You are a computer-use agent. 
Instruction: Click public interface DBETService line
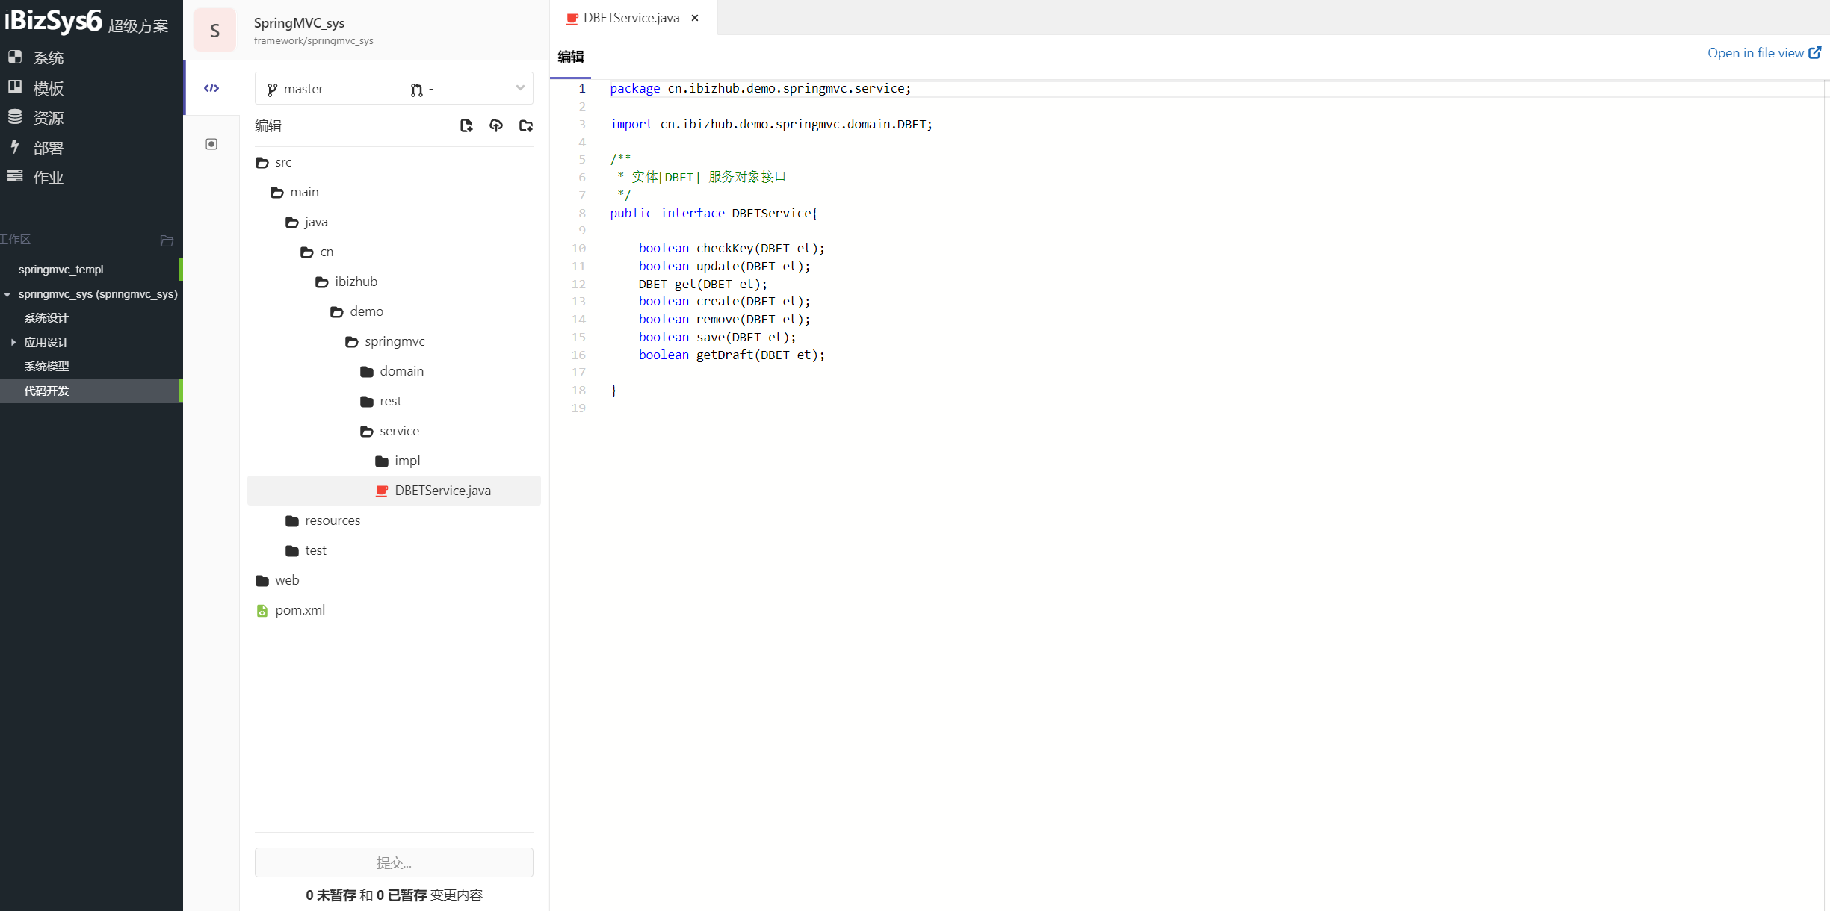point(714,213)
